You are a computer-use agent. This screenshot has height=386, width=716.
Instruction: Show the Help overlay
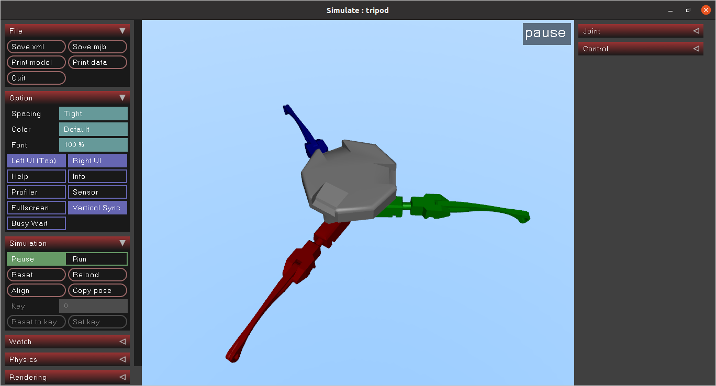(36, 176)
